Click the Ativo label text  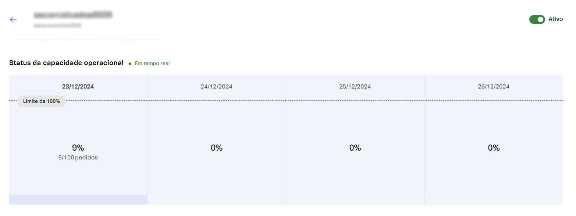(555, 19)
